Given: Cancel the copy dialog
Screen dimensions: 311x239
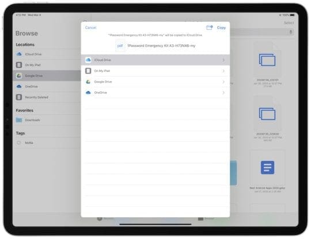Looking at the screenshot, I should pos(90,28).
